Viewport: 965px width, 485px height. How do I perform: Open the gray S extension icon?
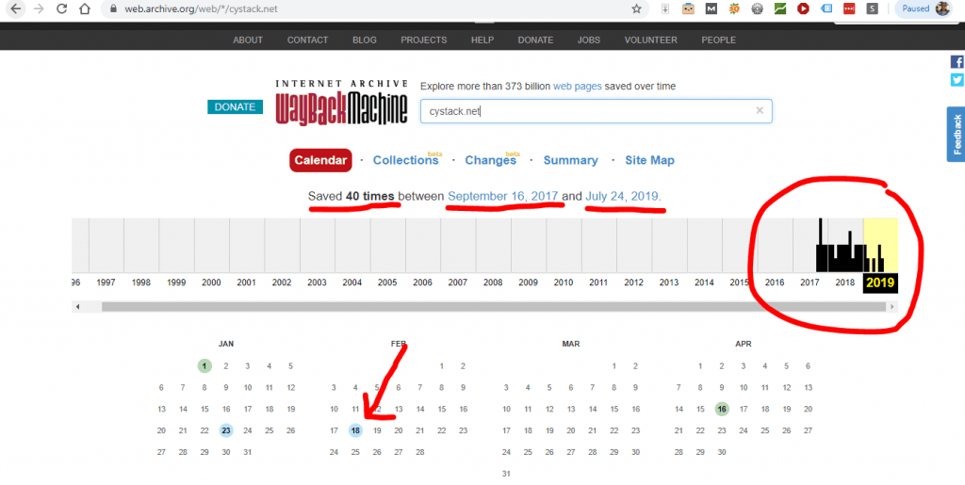pyautogui.click(x=872, y=9)
